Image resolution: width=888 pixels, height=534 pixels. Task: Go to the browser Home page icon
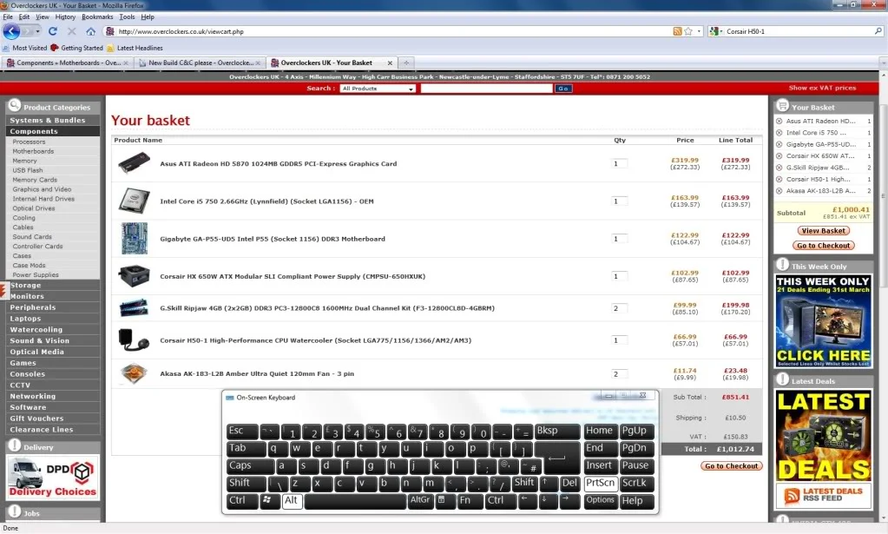click(x=90, y=31)
